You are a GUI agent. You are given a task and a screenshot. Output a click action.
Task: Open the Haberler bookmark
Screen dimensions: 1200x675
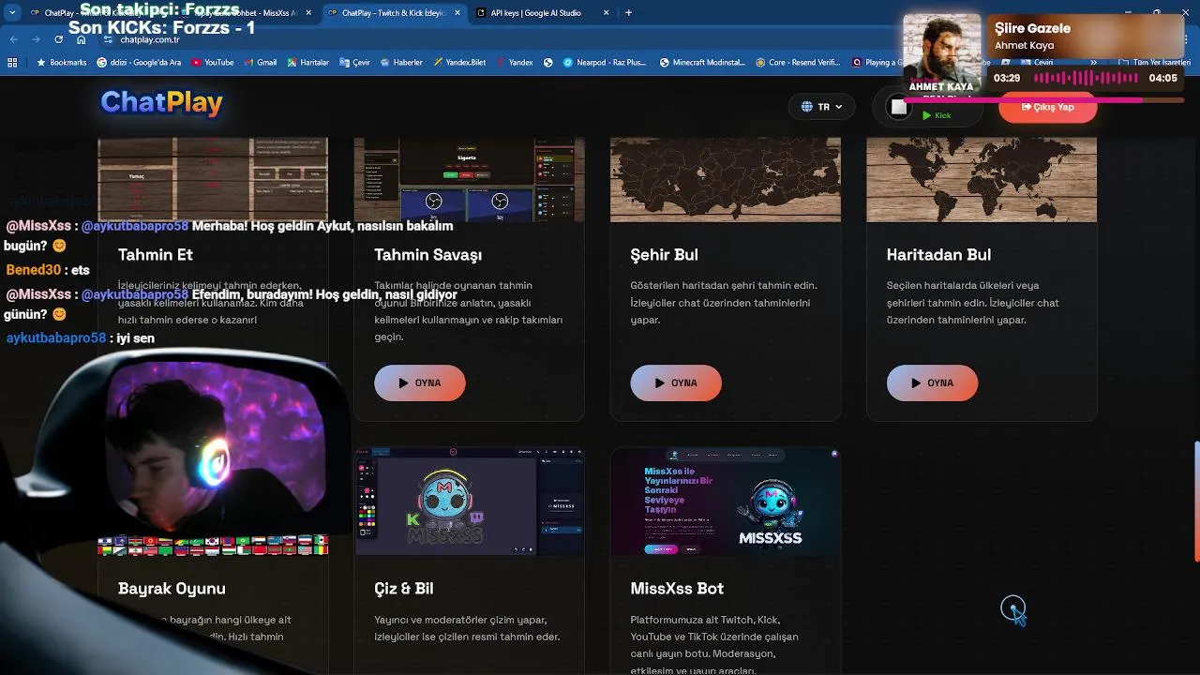(401, 63)
